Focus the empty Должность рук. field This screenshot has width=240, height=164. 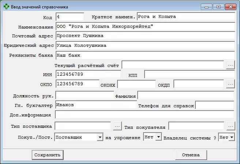[x=85, y=96]
